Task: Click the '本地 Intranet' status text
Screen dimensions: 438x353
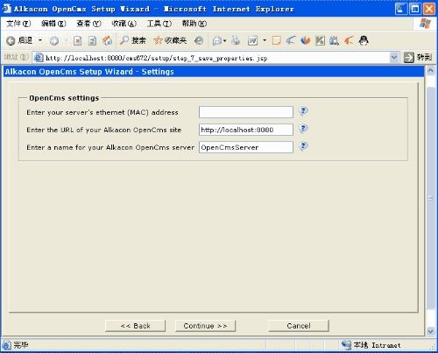Action: pyautogui.click(x=377, y=345)
